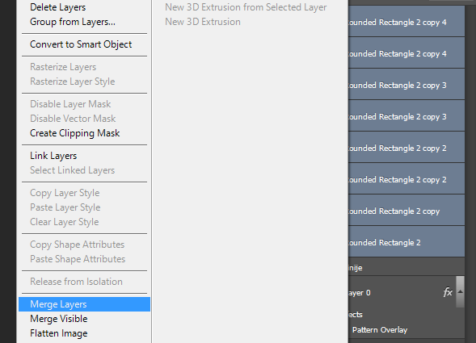Select Flatten Image menu item

click(84, 333)
